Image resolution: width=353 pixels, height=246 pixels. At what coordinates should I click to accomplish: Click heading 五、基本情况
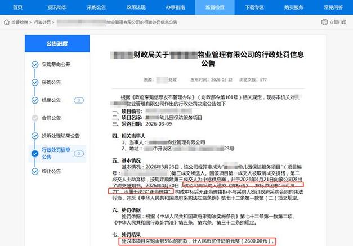(126, 160)
